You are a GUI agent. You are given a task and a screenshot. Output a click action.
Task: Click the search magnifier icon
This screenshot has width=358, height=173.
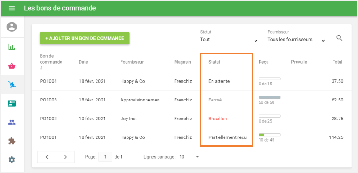pyautogui.click(x=340, y=38)
